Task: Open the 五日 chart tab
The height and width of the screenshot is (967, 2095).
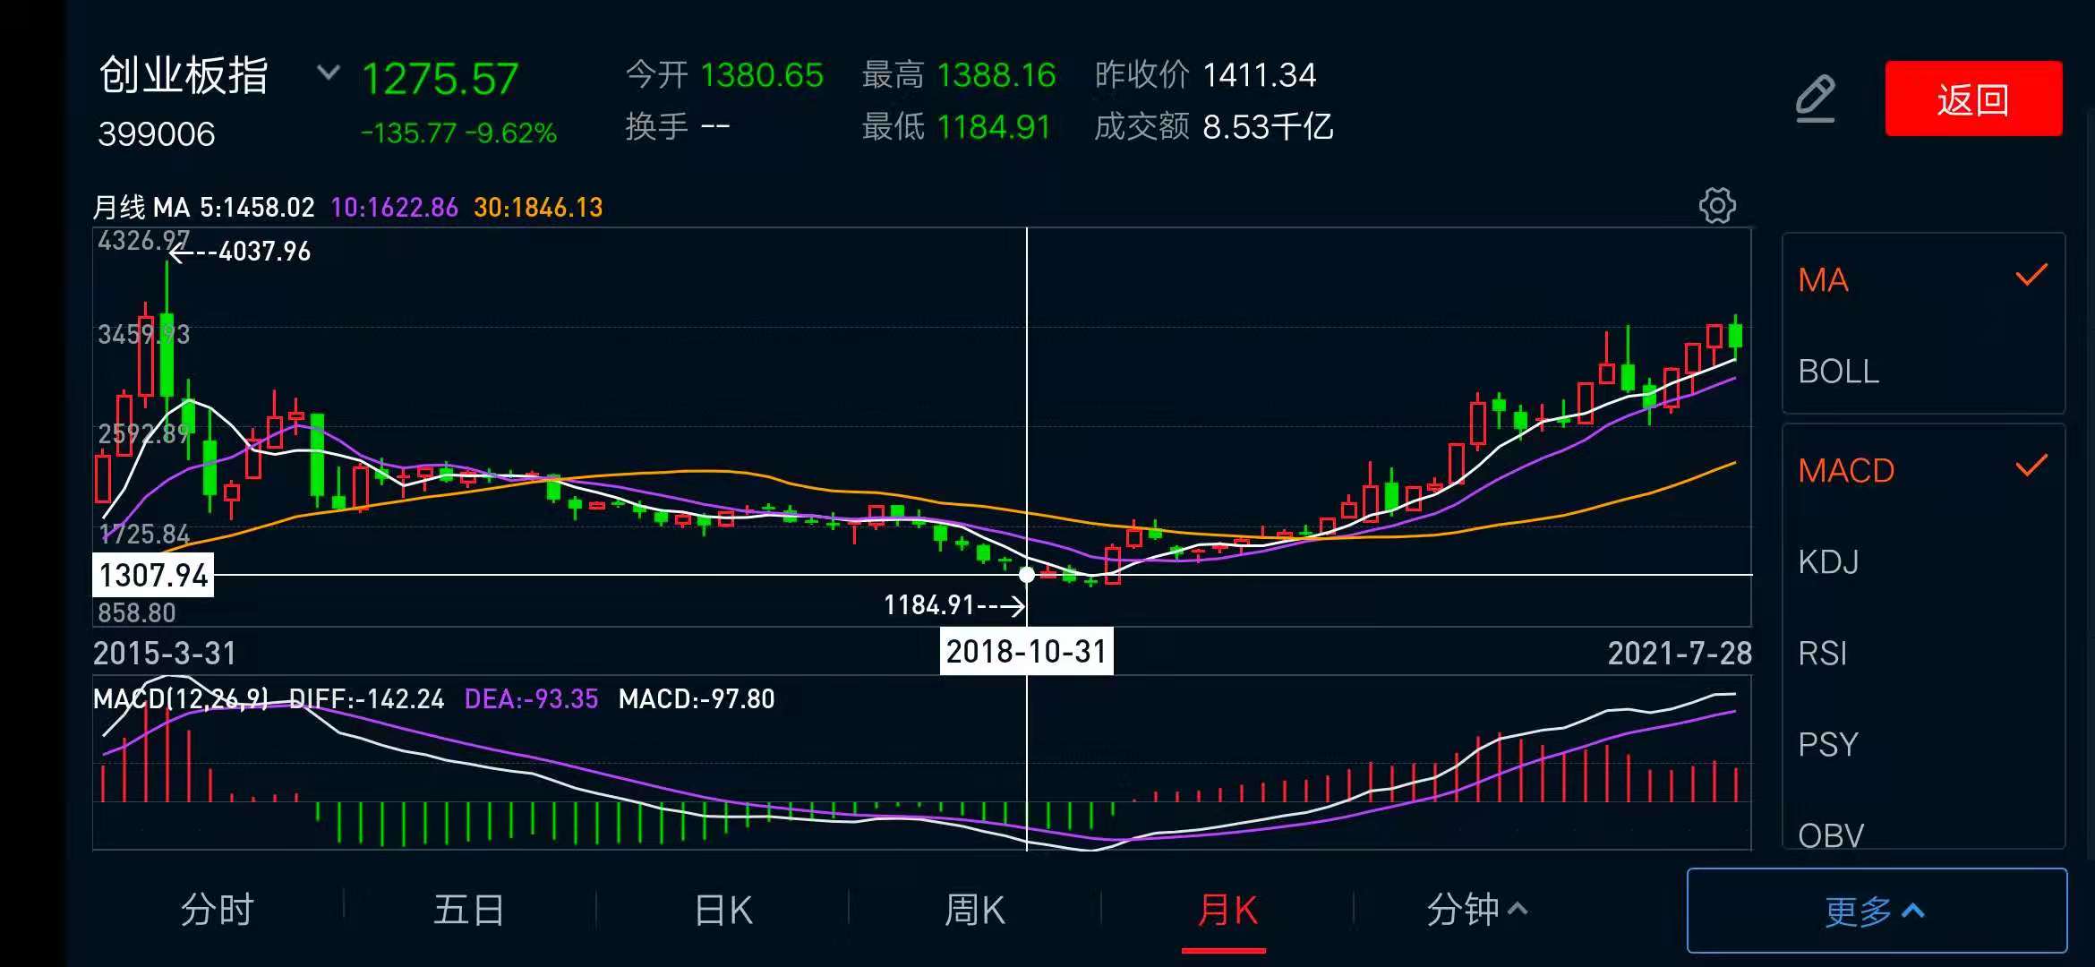Action: click(x=469, y=911)
